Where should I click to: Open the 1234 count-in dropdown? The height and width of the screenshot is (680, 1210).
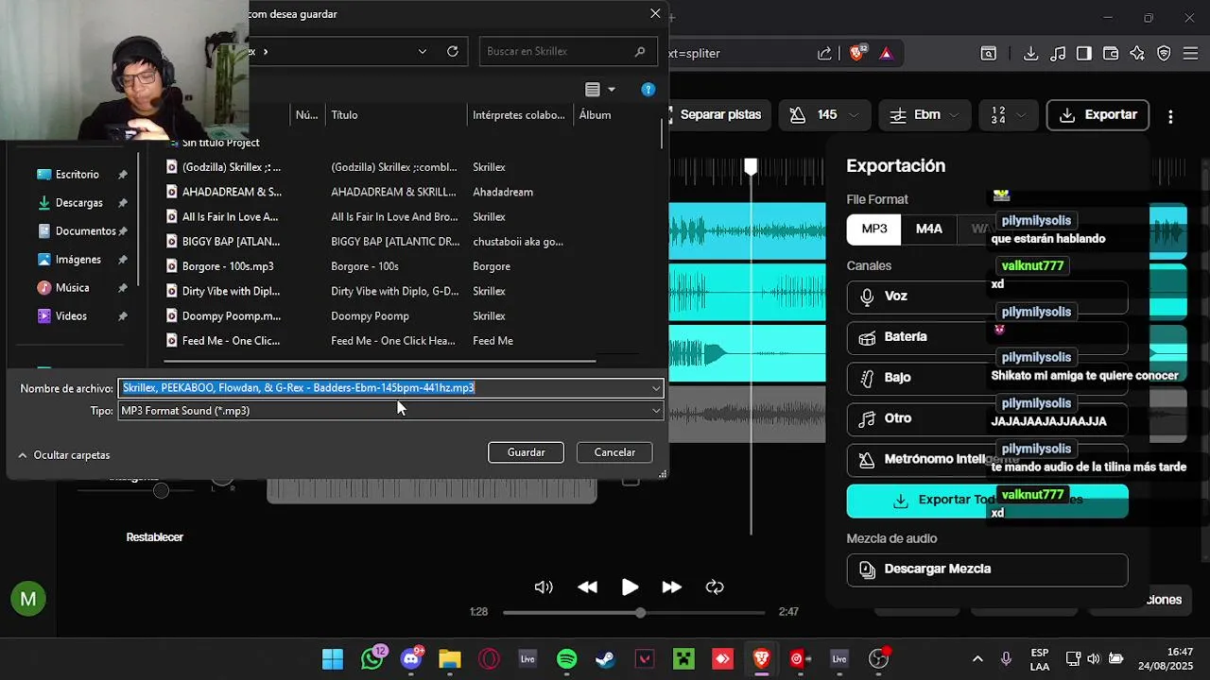click(x=1008, y=115)
